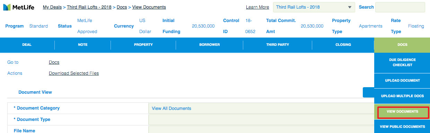
Task: Switch to the NOTE tab
Action: (x=83, y=45)
